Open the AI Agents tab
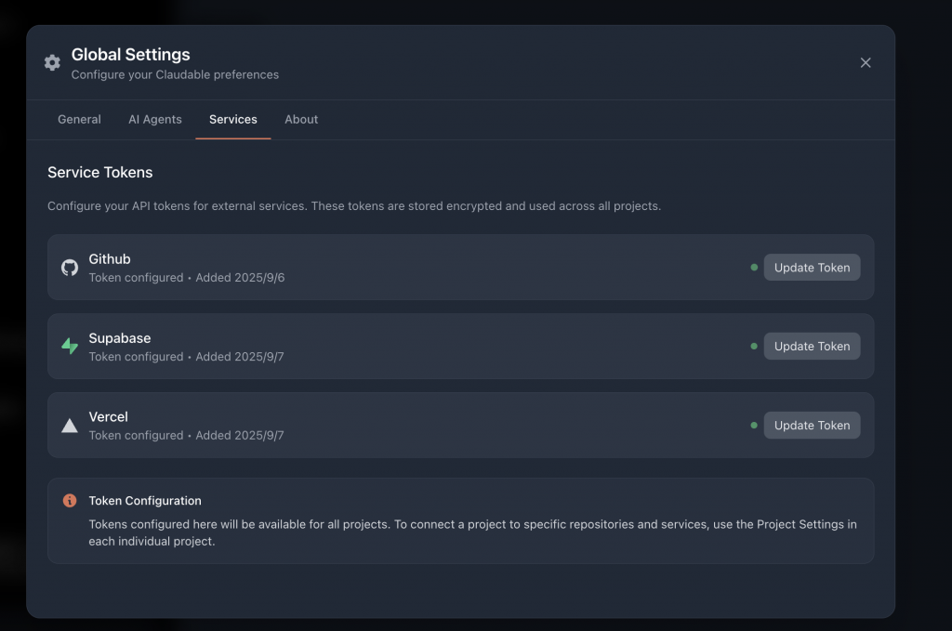Screen dimensions: 952x631 pos(155,119)
